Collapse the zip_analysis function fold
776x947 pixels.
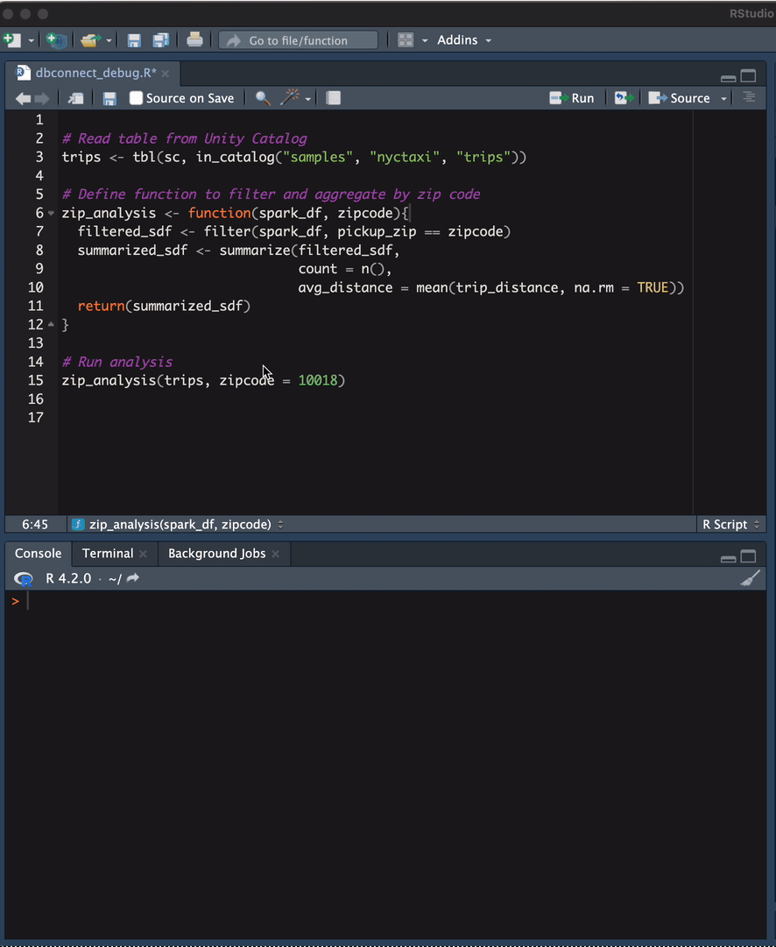(x=50, y=212)
